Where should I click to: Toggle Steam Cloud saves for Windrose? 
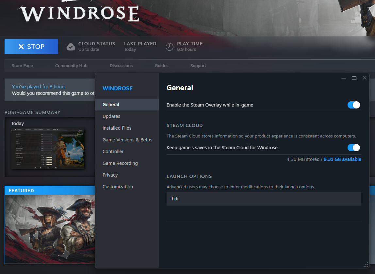pyautogui.click(x=353, y=148)
